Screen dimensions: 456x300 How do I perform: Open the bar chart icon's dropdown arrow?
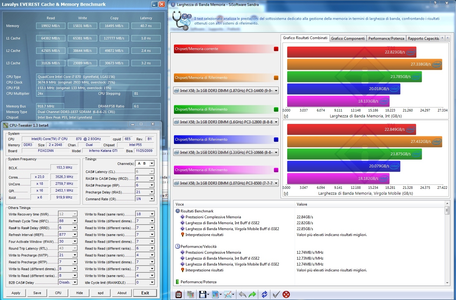click(x=221, y=295)
